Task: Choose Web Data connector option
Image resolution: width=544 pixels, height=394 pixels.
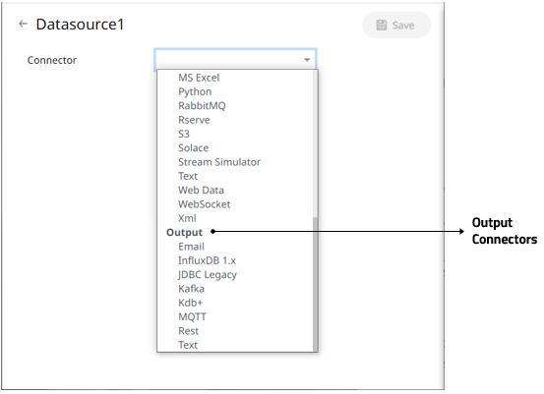Action: coord(202,191)
